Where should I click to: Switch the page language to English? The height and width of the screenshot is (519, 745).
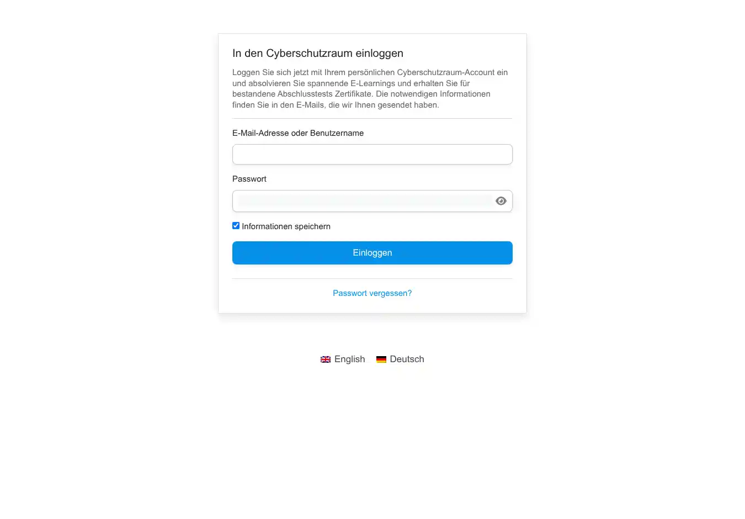(x=349, y=359)
